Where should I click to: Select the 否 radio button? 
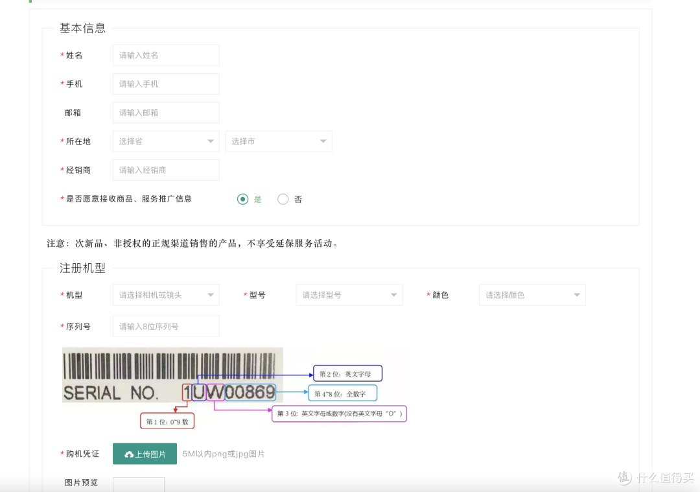click(x=283, y=199)
